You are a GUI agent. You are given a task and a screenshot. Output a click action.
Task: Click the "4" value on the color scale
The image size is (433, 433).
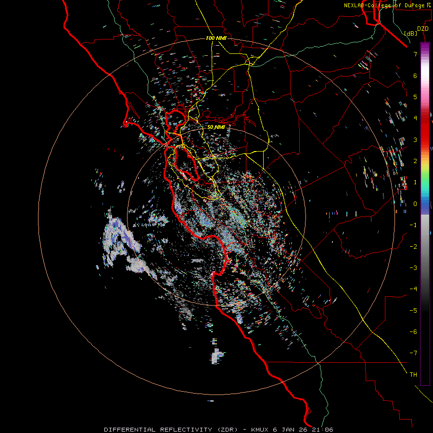415,118
